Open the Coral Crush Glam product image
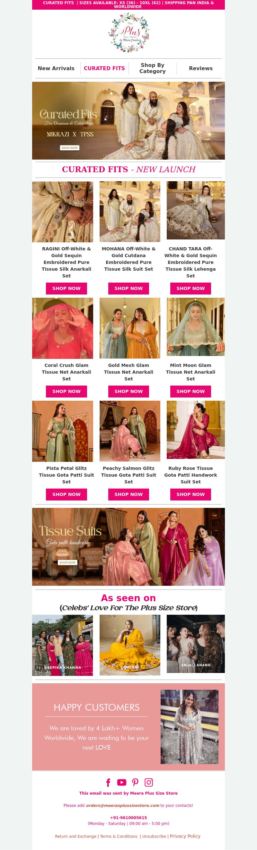257x850 pixels. click(x=63, y=328)
